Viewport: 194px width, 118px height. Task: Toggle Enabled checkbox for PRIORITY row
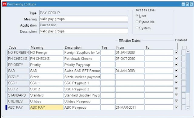pyautogui.click(x=176, y=64)
